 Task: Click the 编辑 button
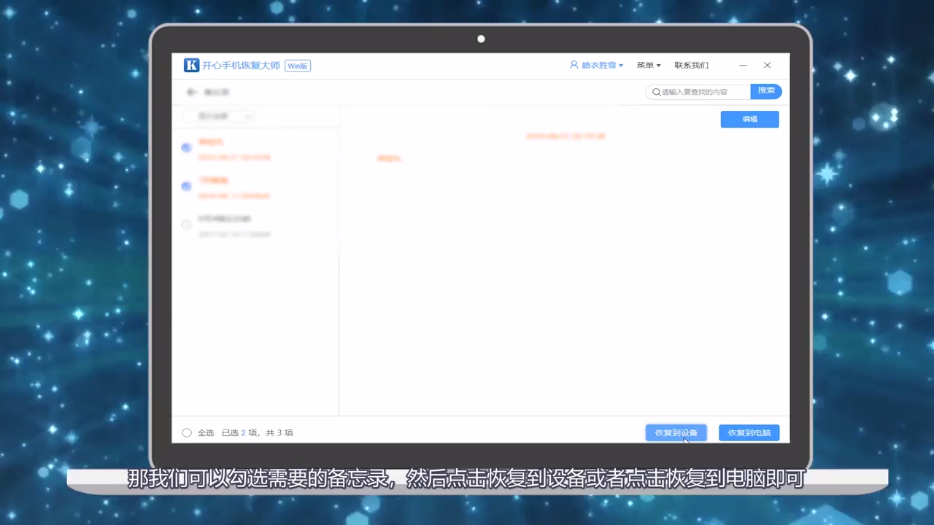coord(749,119)
